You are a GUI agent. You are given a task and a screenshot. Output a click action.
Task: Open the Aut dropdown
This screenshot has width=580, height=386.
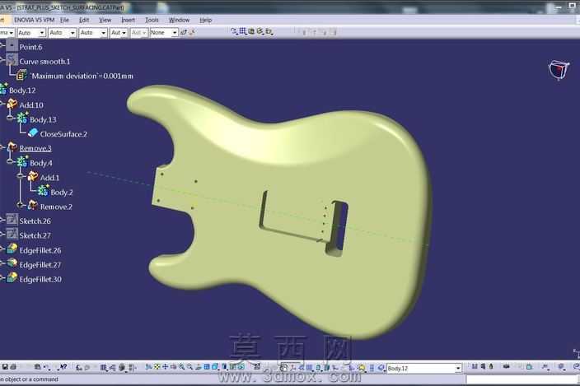click(124, 33)
